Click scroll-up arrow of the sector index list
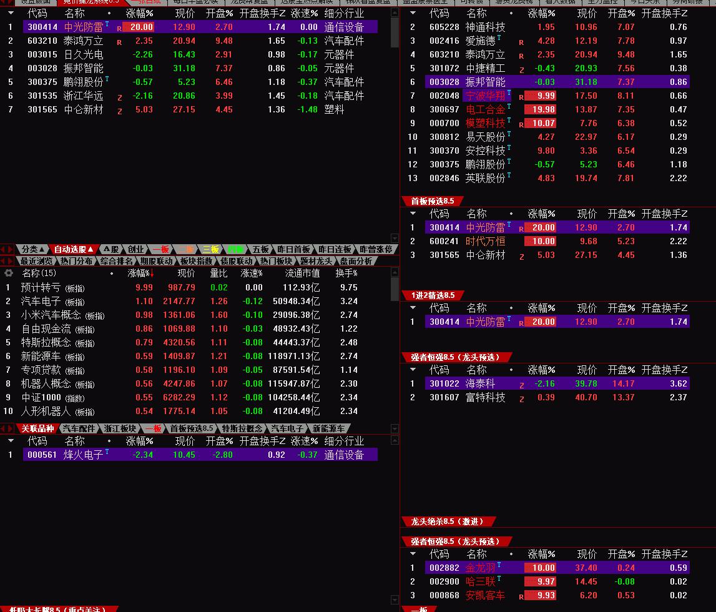The height and width of the screenshot is (612, 716). pos(395,272)
